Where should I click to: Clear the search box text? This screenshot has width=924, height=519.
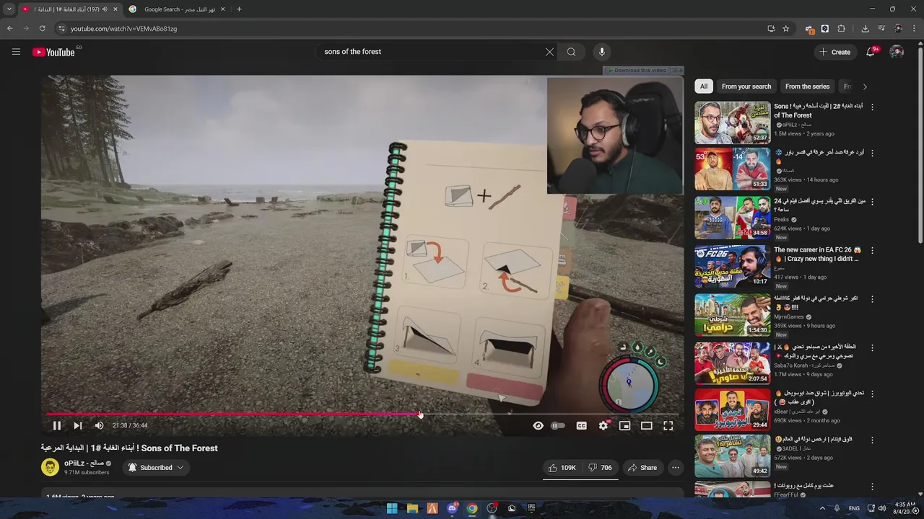coord(549,52)
